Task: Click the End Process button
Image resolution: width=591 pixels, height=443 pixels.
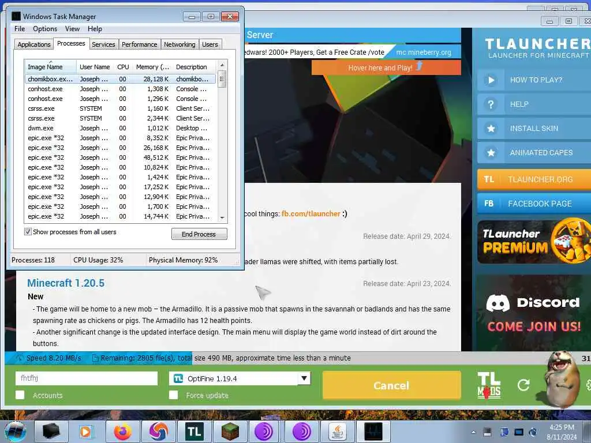Action: [x=199, y=234]
